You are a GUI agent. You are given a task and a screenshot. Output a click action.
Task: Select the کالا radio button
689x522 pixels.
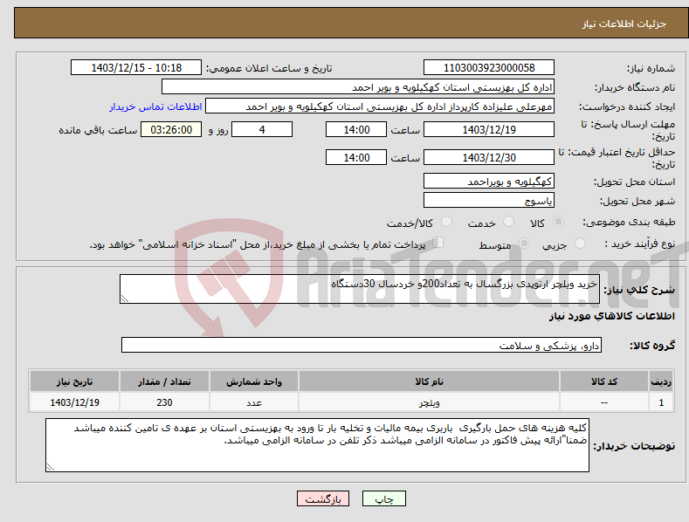tap(558, 222)
